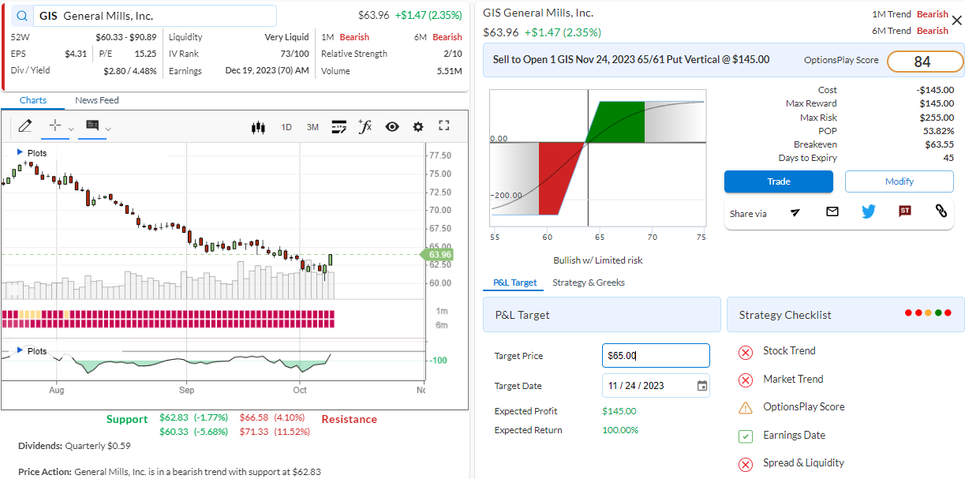Click the OptionsPlay Score warning icon

coord(745,408)
